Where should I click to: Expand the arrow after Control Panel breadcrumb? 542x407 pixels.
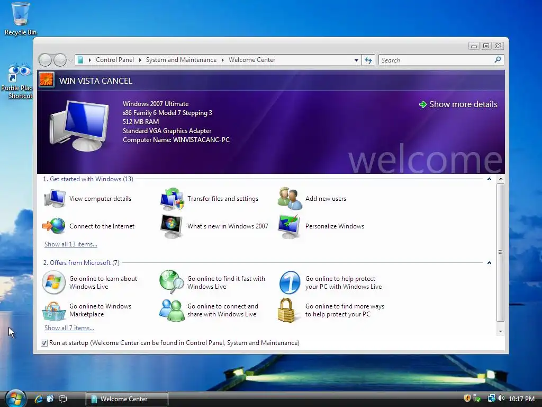click(x=140, y=60)
